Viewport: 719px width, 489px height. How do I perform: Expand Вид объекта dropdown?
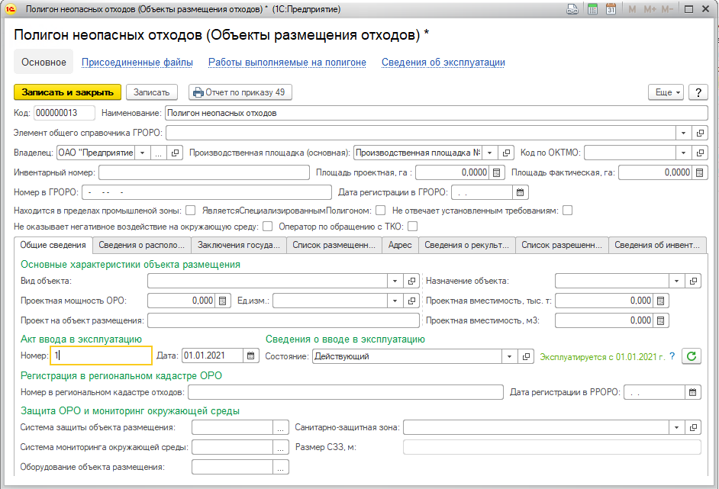(395, 281)
